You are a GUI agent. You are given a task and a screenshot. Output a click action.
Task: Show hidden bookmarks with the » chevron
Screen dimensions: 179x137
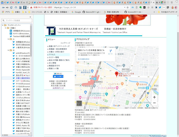point(154,12)
